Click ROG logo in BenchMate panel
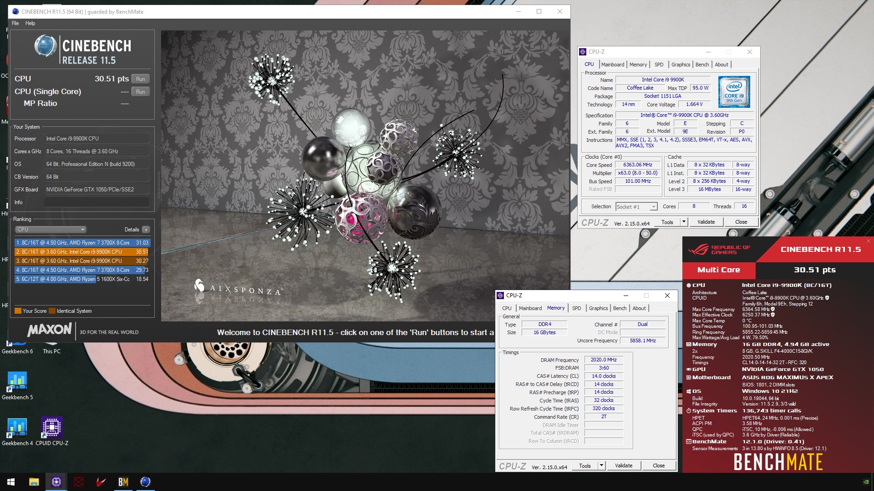874x491 pixels. [x=698, y=250]
